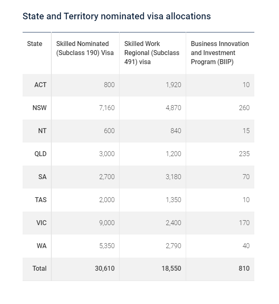Select the ACT row label
This screenshot has width=279, height=304.
tap(40, 85)
